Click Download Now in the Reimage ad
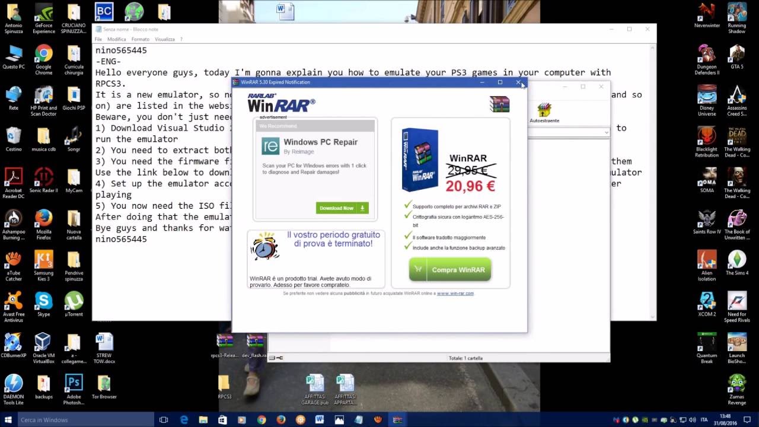Screen dimensions: 759x427 tap(342, 208)
